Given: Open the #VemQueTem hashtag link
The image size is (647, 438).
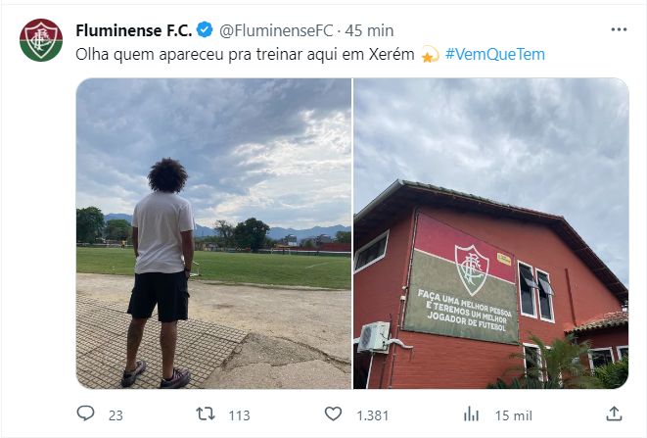Looking at the screenshot, I should (495, 55).
